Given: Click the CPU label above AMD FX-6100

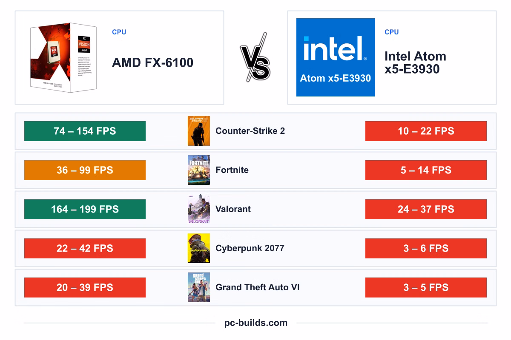Looking at the screenshot, I should click(x=119, y=32).
